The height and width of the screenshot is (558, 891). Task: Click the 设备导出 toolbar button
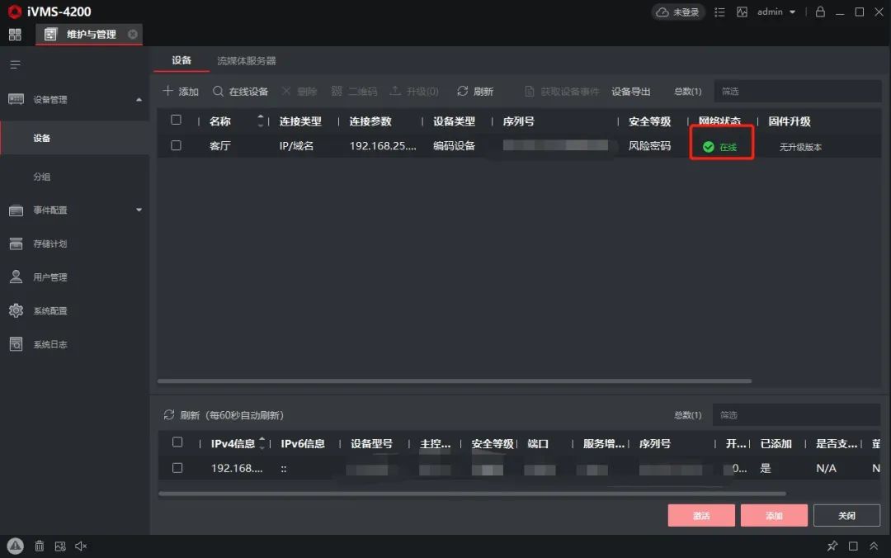pos(631,92)
